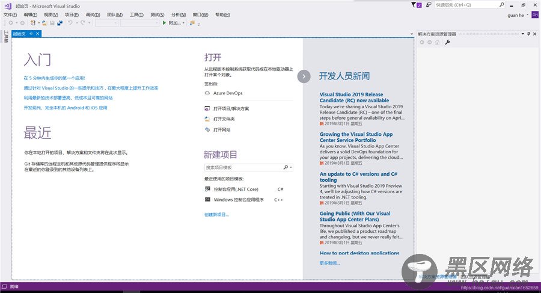Viewport: 541px width, 293px height.
Task: Open the 帮助(H) menu
Action: click(222, 14)
